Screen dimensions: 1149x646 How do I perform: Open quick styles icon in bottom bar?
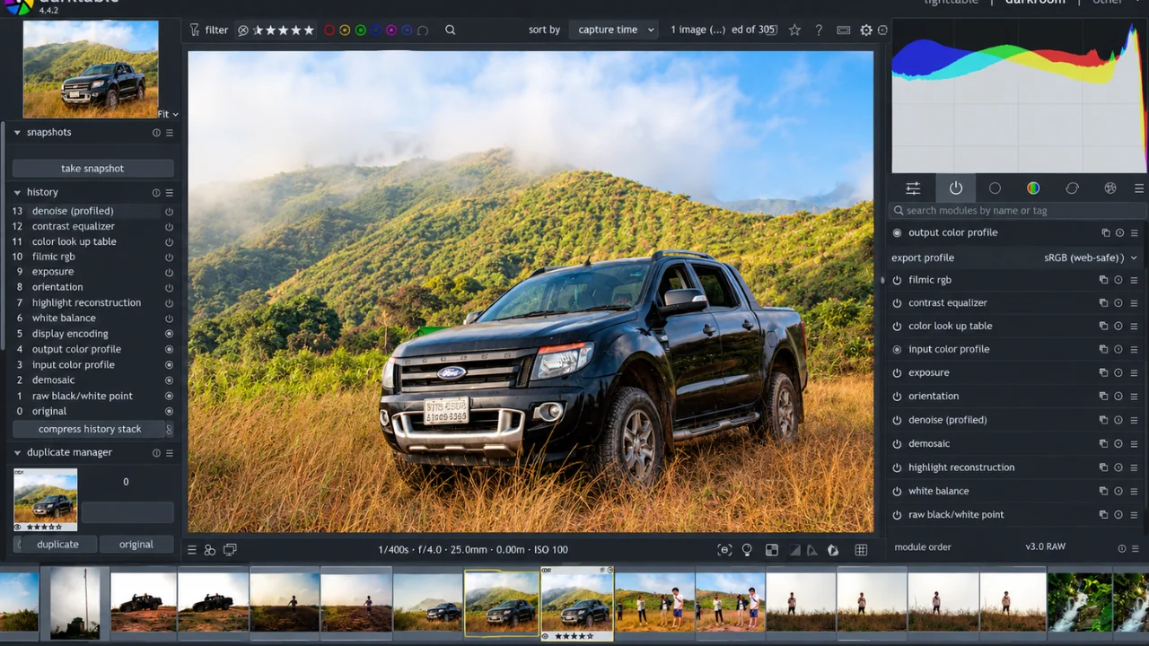point(210,550)
